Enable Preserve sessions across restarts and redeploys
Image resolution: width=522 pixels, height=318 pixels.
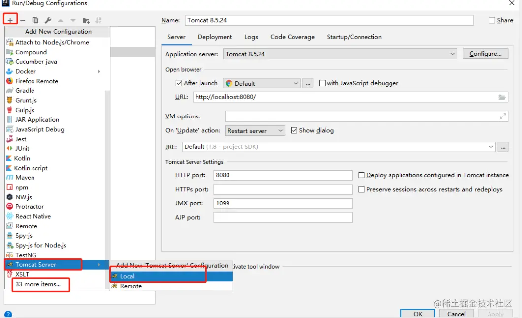tap(361, 189)
